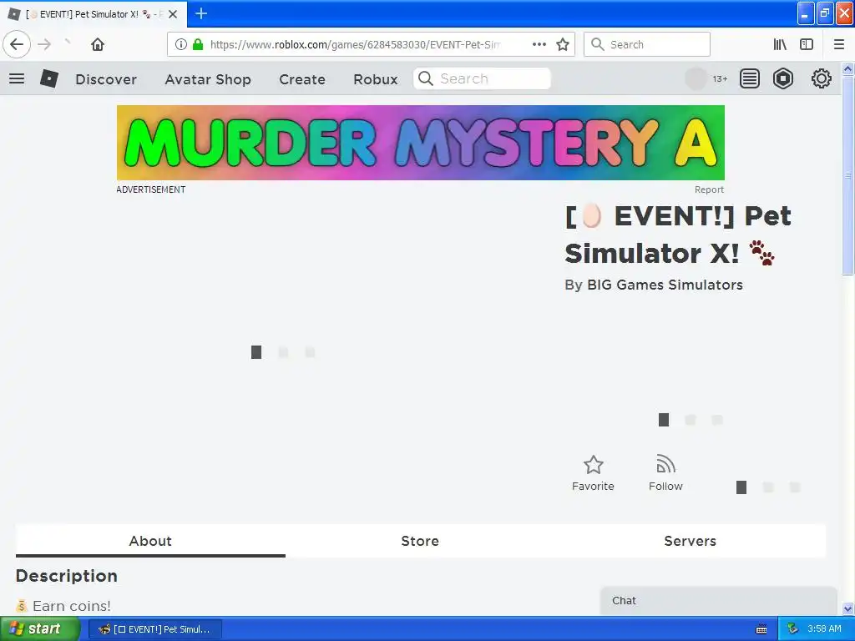Screen dimensions: 855x641
Task: Click the page scrollbar down arrow
Action: [x=847, y=608]
